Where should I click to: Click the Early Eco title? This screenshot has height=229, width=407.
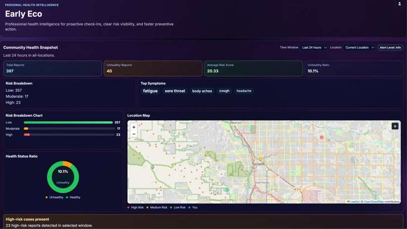[x=24, y=14]
